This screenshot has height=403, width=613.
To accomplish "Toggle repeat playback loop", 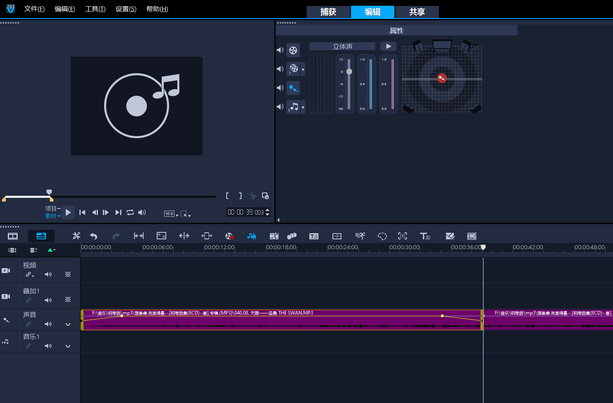I will [130, 212].
